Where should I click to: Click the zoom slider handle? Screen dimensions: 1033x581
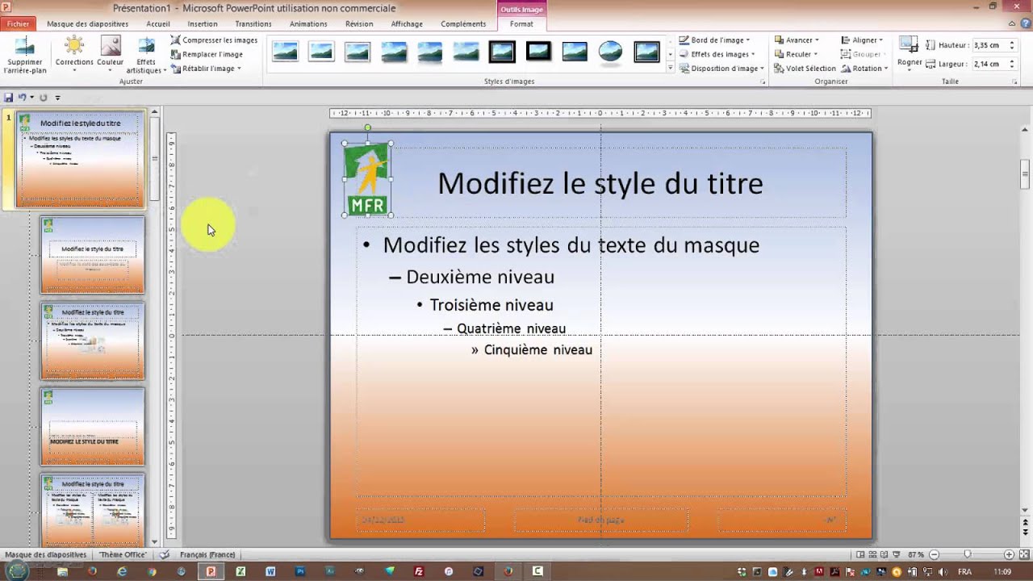click(968, 555)
